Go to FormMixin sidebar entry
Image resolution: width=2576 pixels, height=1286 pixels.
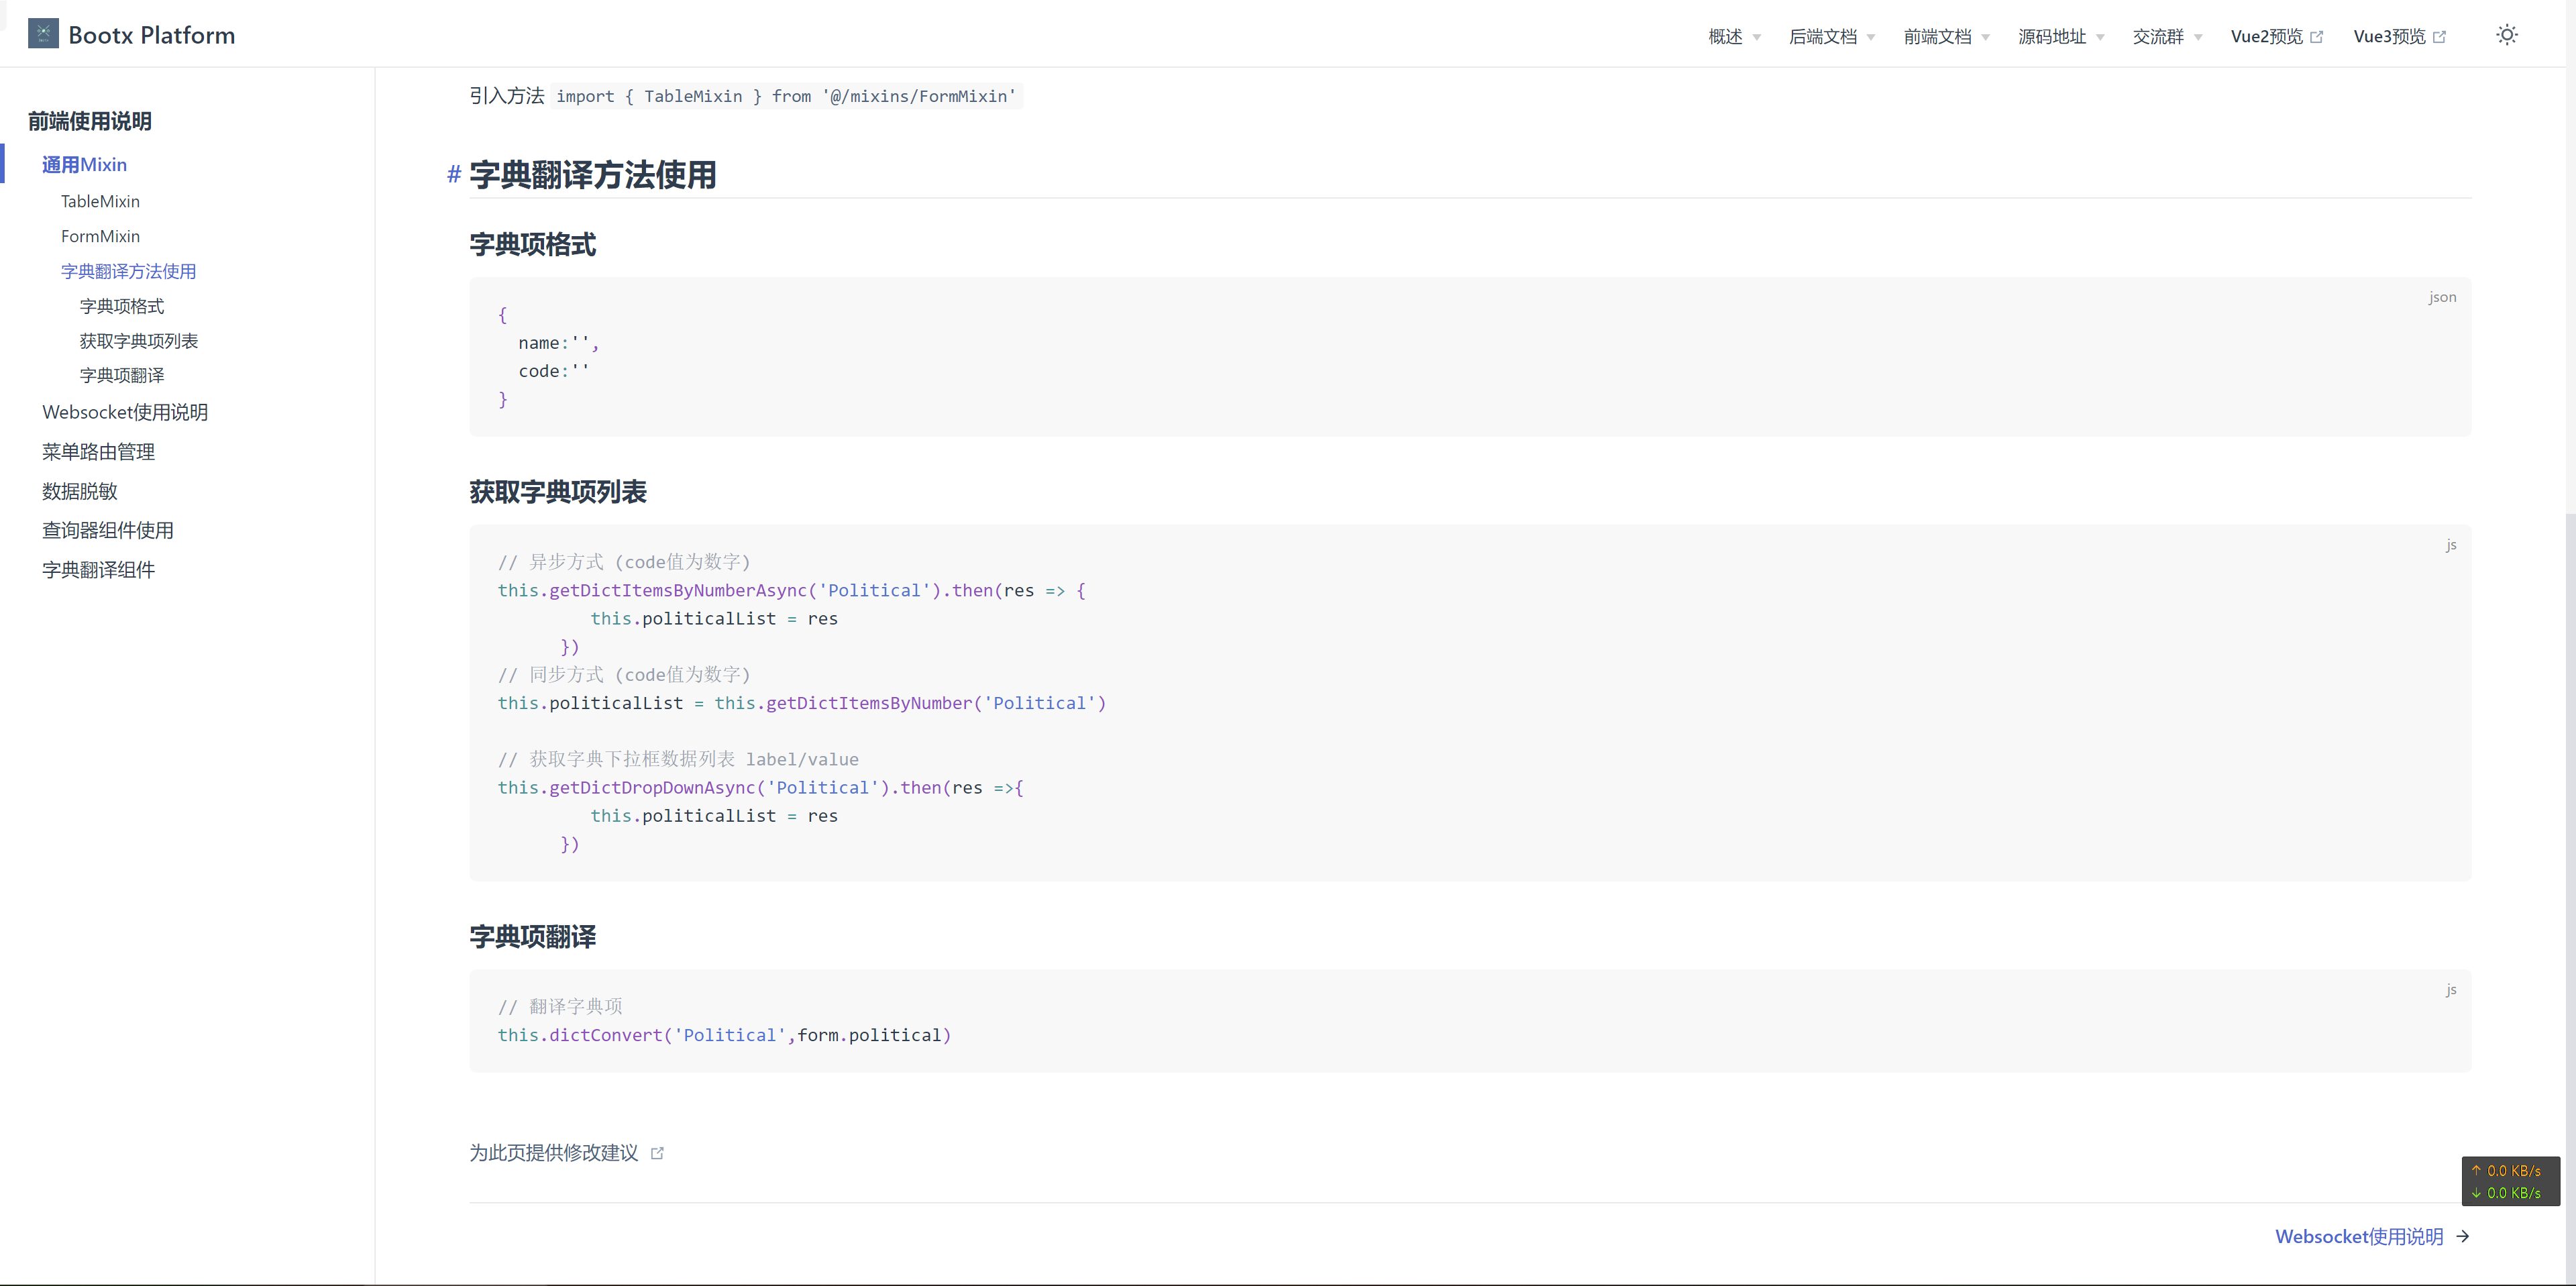click(100, 236)
